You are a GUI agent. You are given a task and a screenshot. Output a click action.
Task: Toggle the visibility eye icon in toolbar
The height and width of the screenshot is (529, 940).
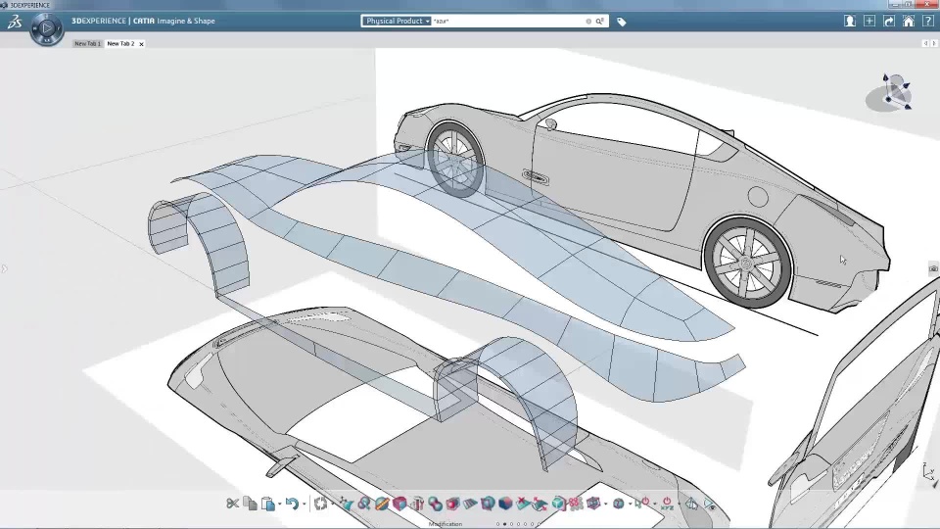711,505
